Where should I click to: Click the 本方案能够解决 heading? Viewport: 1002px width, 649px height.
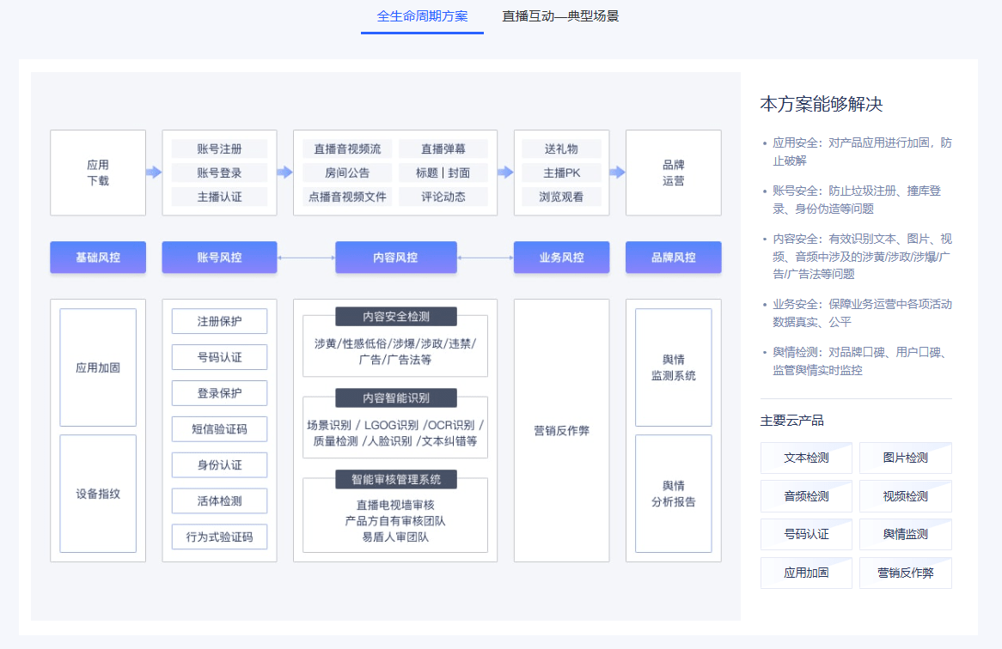[x=822, y=104]
